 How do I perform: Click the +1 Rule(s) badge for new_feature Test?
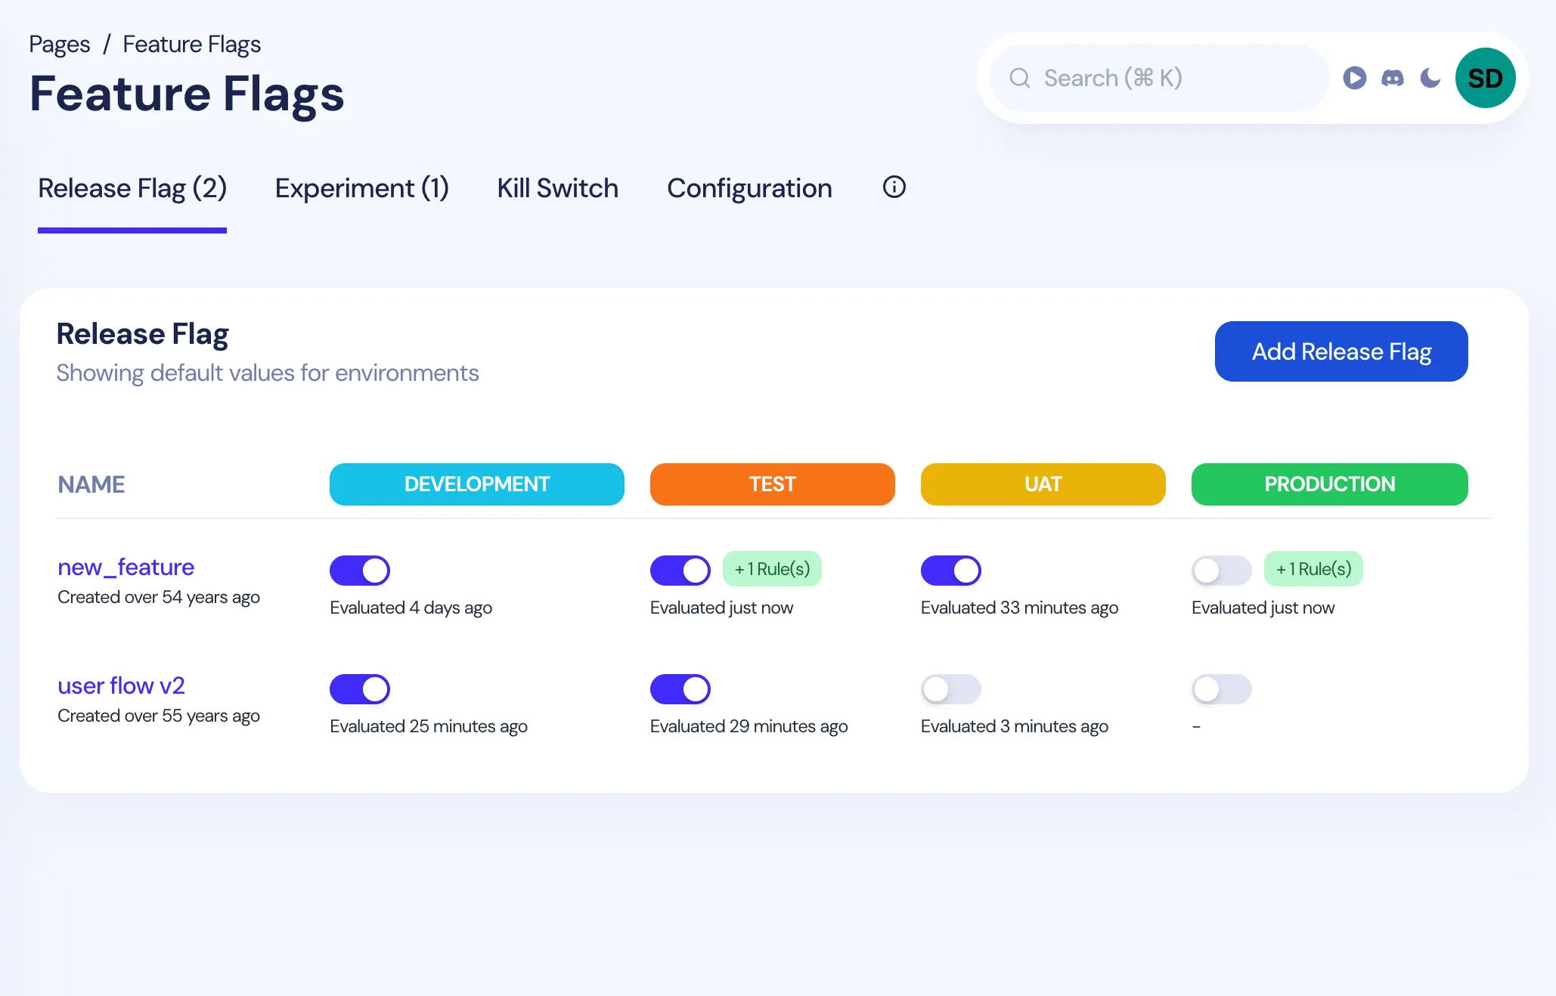772,569
